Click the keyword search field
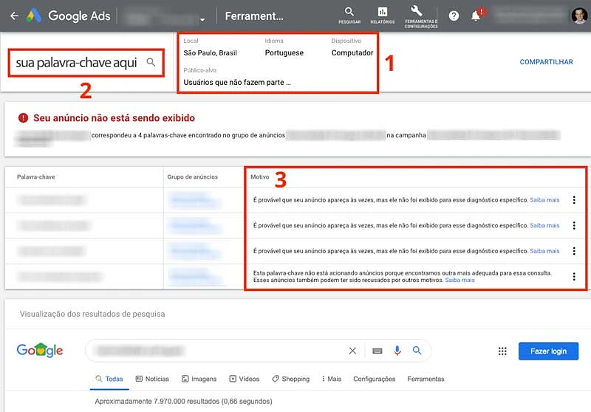591x412 pixels. [86, 63]
